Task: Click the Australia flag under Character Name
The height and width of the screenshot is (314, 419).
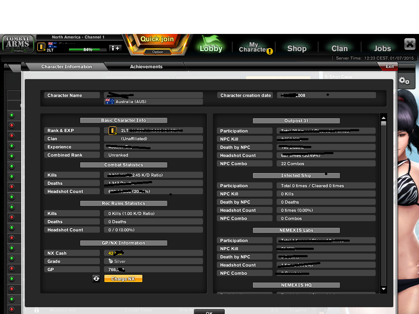Action: click(x=110, y=101)
